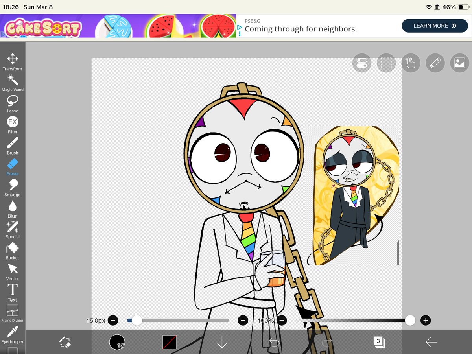Select the Frame Divider tool

click(13, 313)
